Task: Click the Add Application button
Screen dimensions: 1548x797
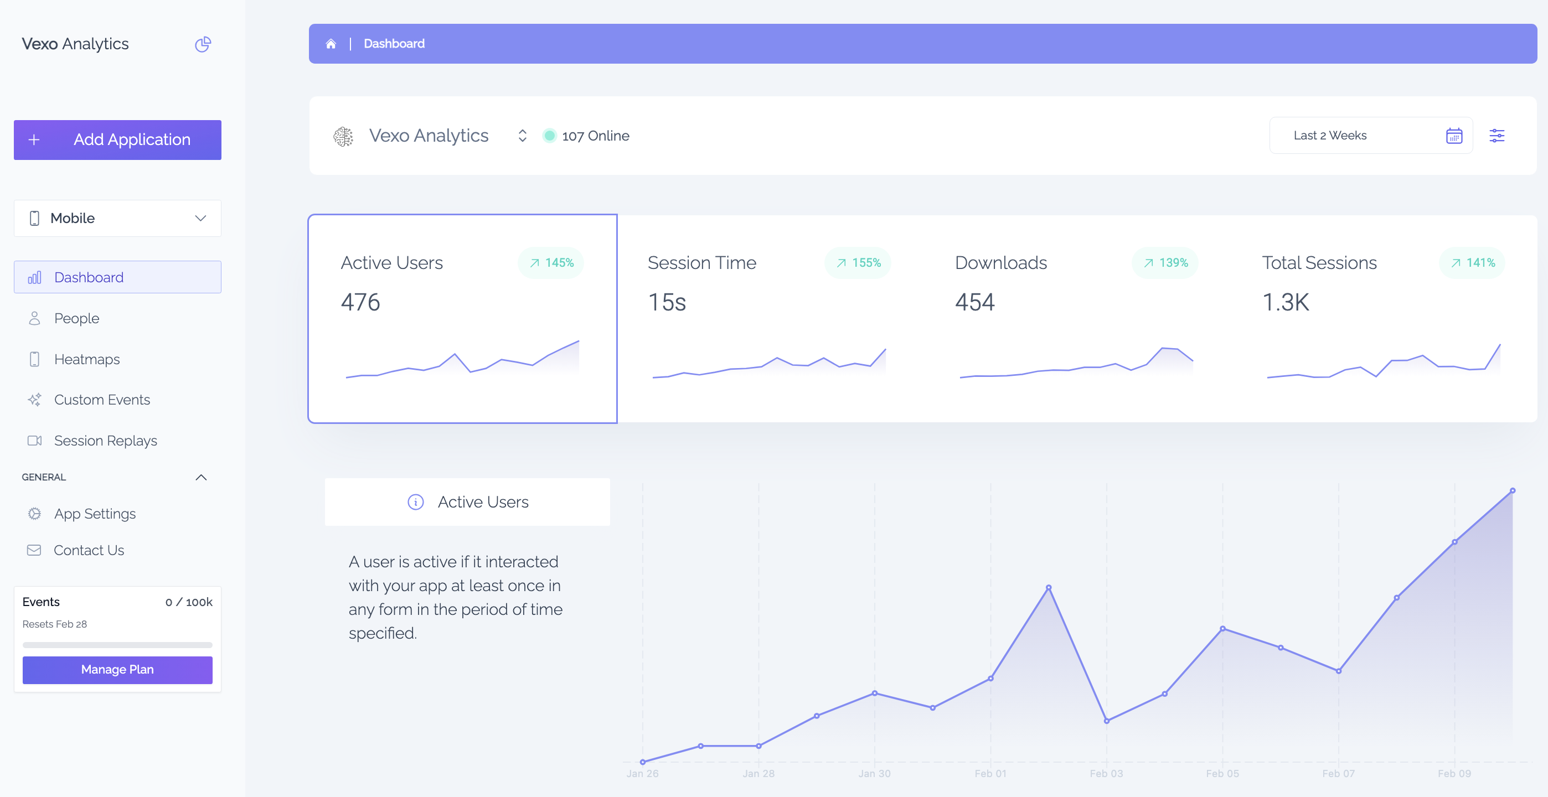Action: click(x=117, y=139)
